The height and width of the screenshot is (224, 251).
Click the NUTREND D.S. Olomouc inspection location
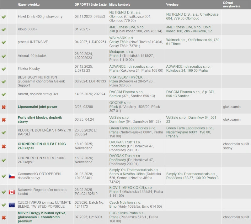tap(131, 17)
